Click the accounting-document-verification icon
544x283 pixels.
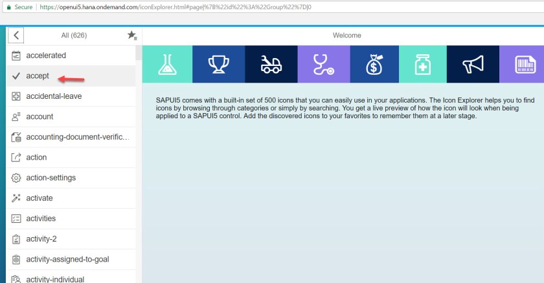16,138
